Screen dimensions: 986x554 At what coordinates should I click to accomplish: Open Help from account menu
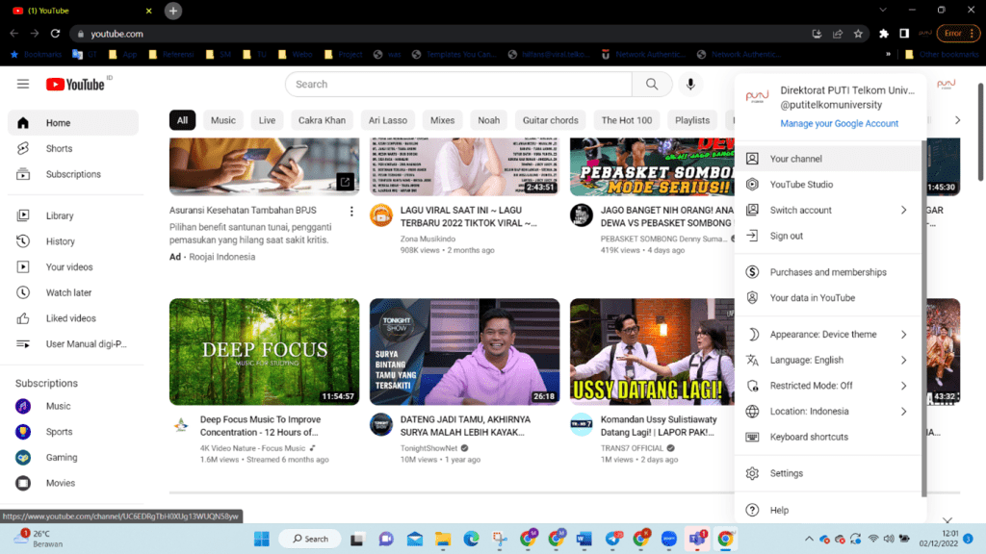click(x=829, y=510)
